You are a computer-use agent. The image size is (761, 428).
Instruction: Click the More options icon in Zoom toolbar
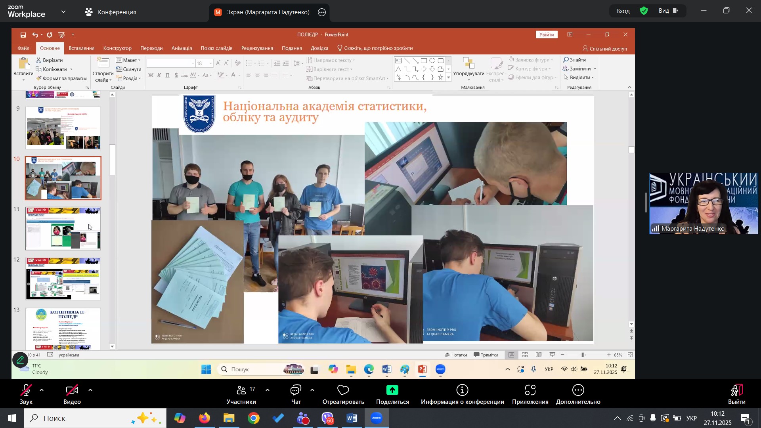pos(578,391)
